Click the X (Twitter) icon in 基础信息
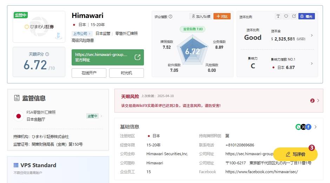Screen dimensions: 330x183 [x=303, y=127]
